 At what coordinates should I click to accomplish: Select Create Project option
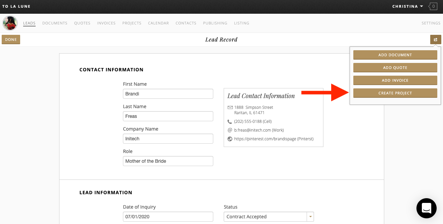[x=395, y=93]
